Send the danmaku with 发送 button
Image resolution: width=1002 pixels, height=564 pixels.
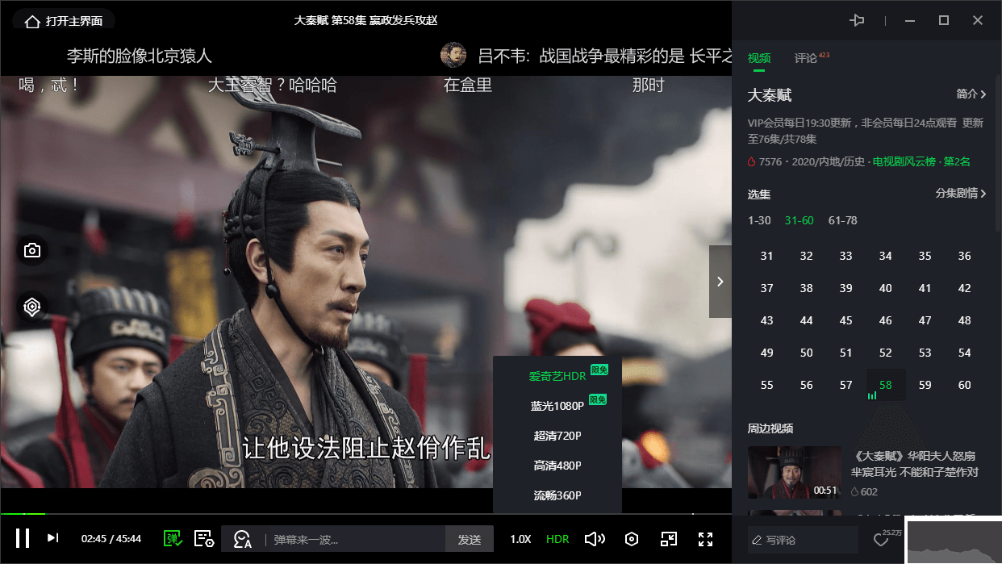(470, 539)
